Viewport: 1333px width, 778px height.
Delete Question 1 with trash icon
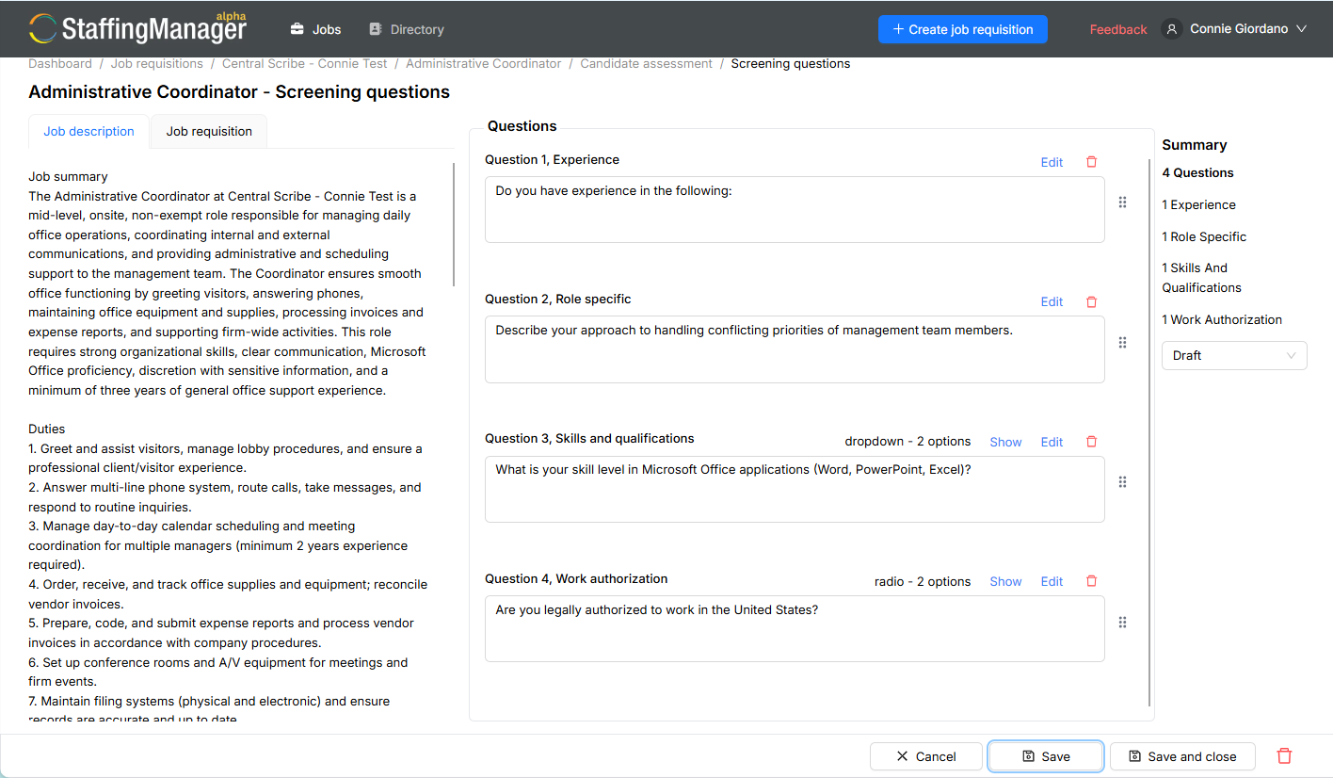tap(1092, 162)
